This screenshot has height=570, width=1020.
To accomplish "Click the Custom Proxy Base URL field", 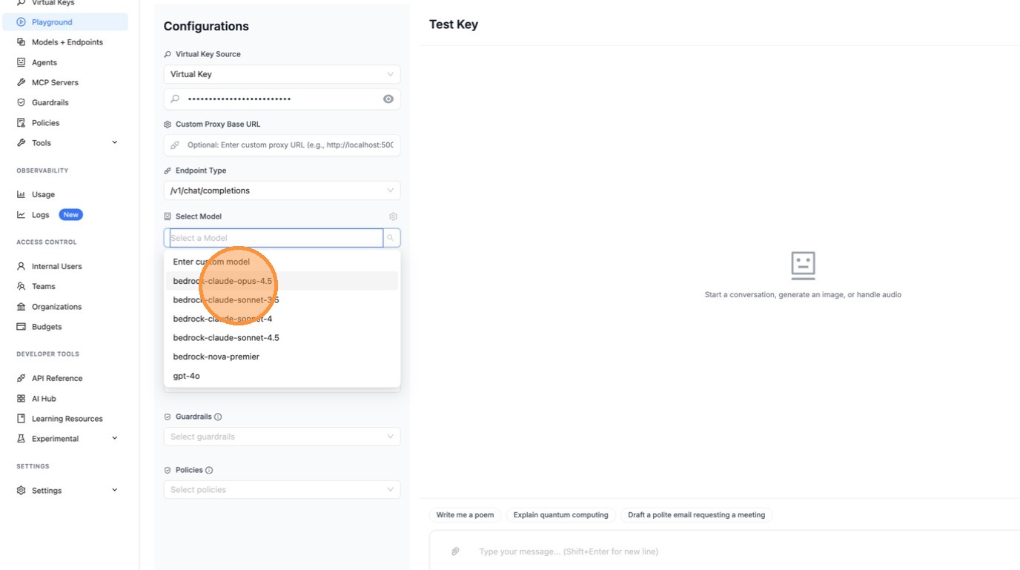I will (x=289, y=145).
